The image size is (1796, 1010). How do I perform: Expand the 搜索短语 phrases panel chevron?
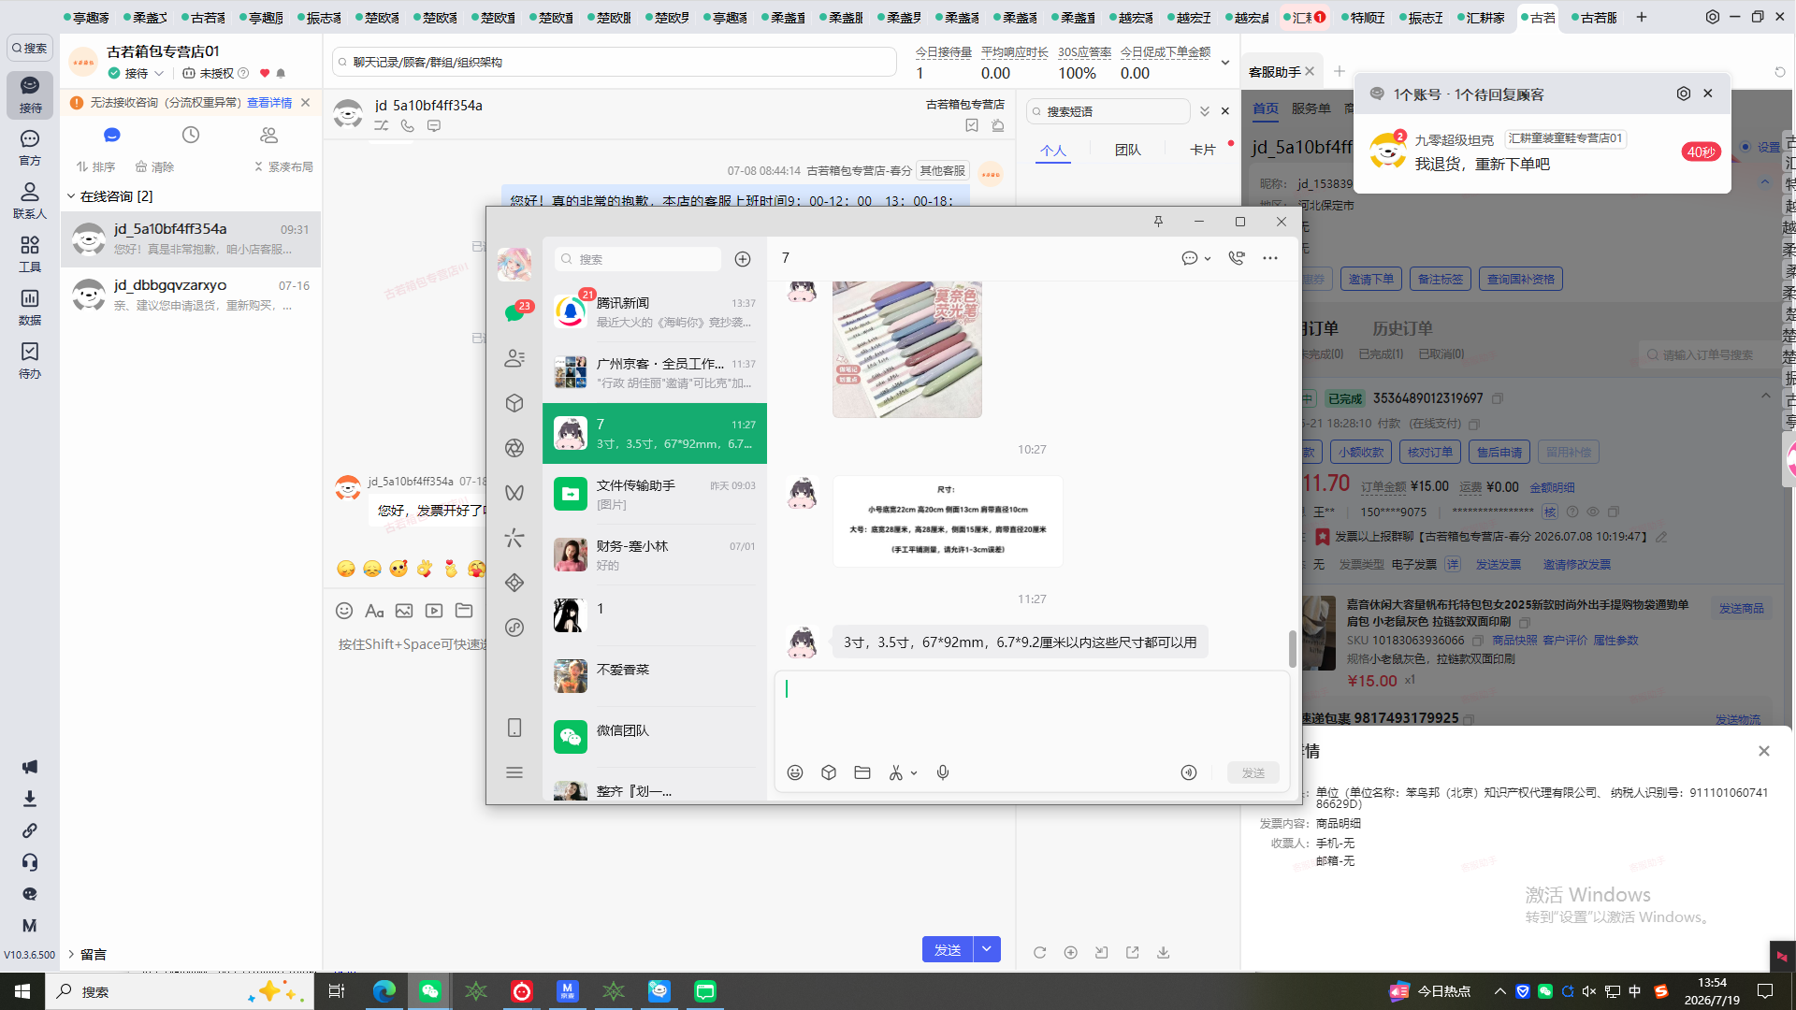pyautogui.click(x=1205, y=111)
